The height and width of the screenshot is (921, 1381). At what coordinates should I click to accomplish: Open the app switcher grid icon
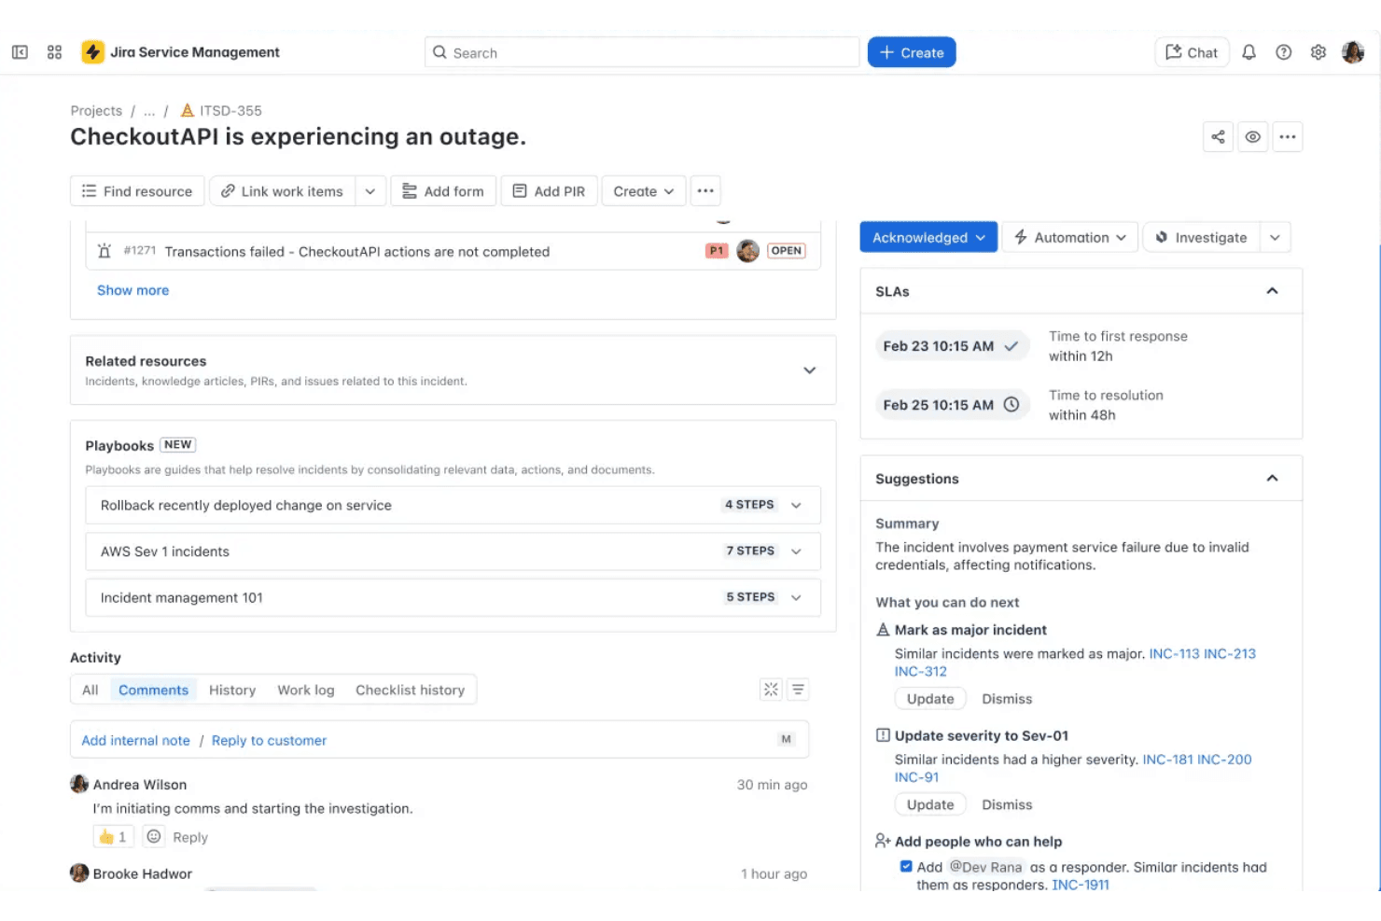pyautogui.click(x=55, y=52)
